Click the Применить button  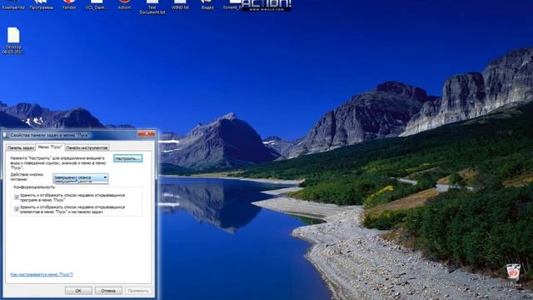138,291
